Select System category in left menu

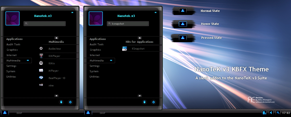(11, 71)
